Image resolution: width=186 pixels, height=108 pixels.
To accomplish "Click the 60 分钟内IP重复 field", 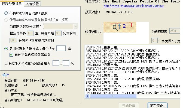I will coord(13,40).
